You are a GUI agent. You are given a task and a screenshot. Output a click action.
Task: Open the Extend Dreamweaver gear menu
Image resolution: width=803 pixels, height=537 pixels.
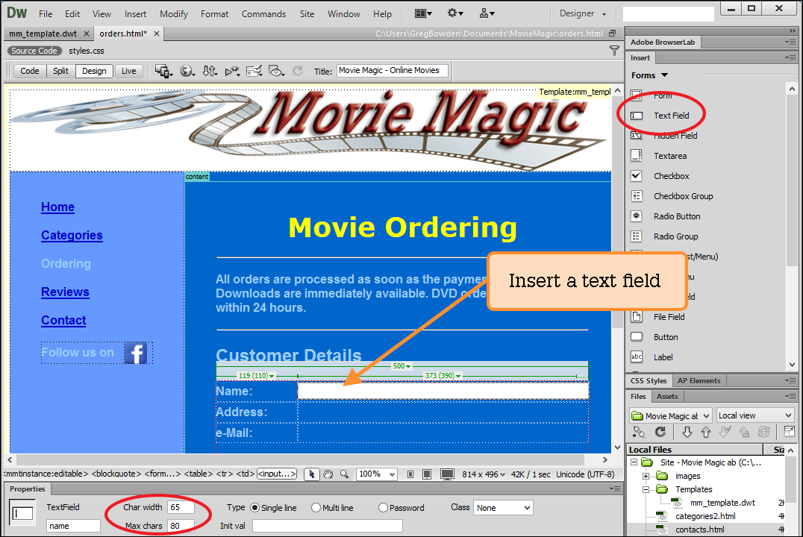click(454, 13)
